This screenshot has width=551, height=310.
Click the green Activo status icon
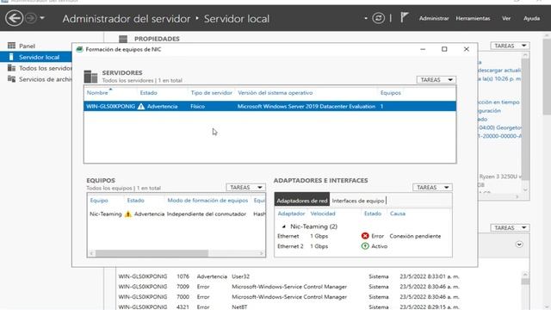365,246
